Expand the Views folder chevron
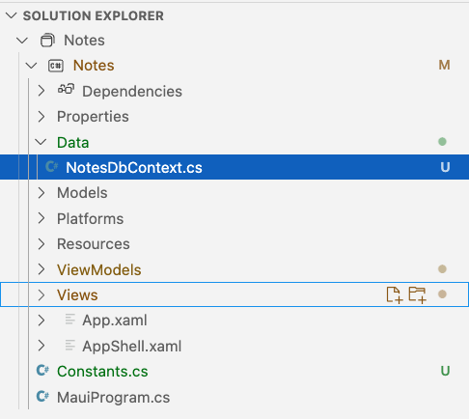 [x=41, y=294]
